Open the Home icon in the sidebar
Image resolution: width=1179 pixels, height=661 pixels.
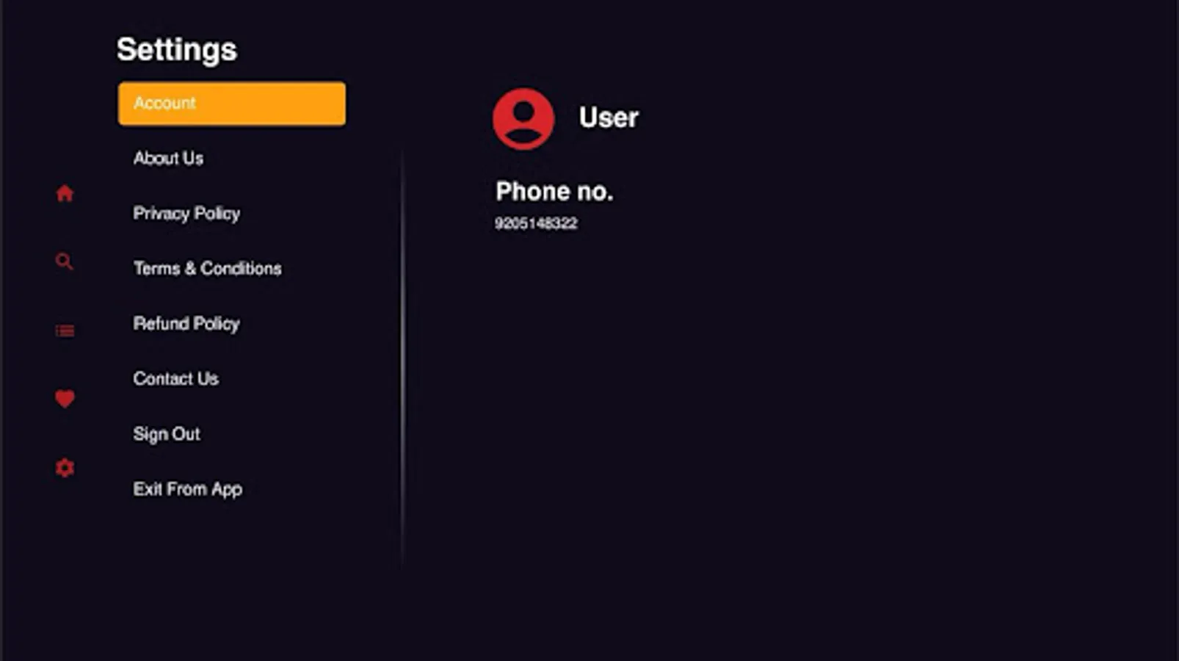point(65,192)
